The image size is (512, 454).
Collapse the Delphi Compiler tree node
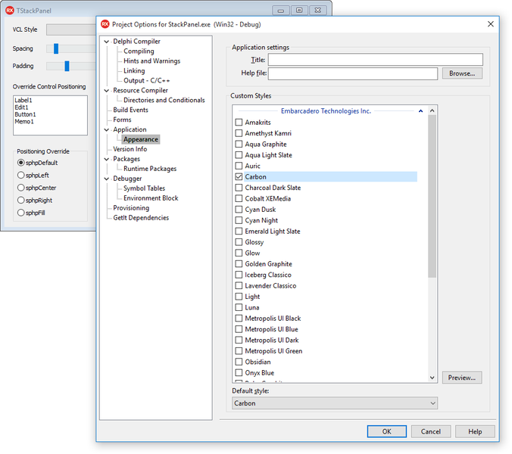point(107,42)
